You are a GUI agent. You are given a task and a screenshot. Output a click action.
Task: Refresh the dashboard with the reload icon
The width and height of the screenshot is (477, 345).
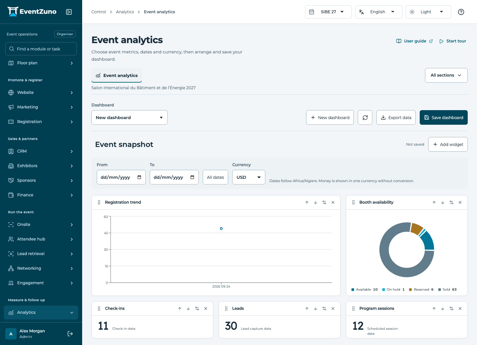pos(365,117)
